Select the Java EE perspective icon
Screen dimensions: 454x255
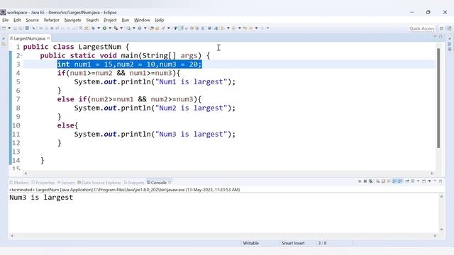449,28
